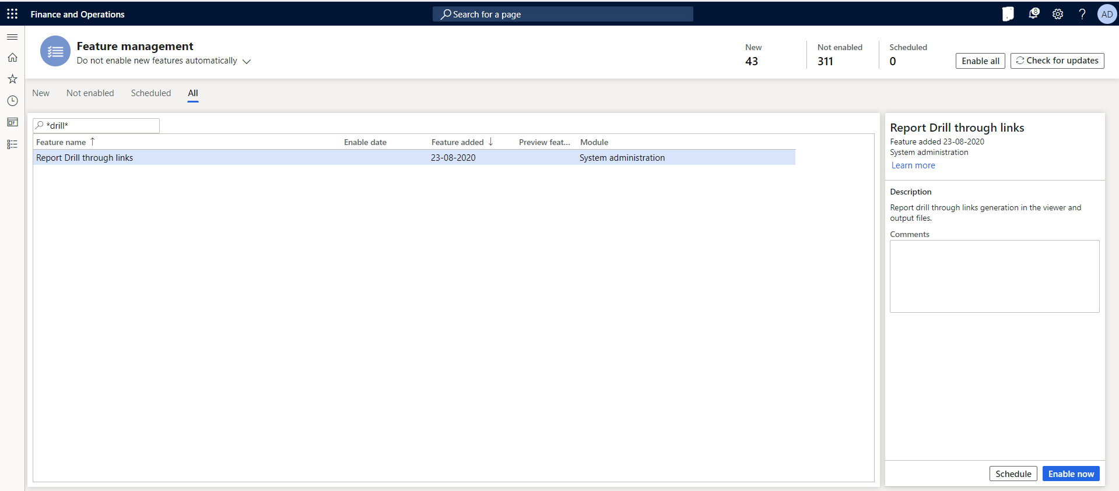Screen dimensions: 1119x491
Task: Select the All tab
Action: (193, 93)
